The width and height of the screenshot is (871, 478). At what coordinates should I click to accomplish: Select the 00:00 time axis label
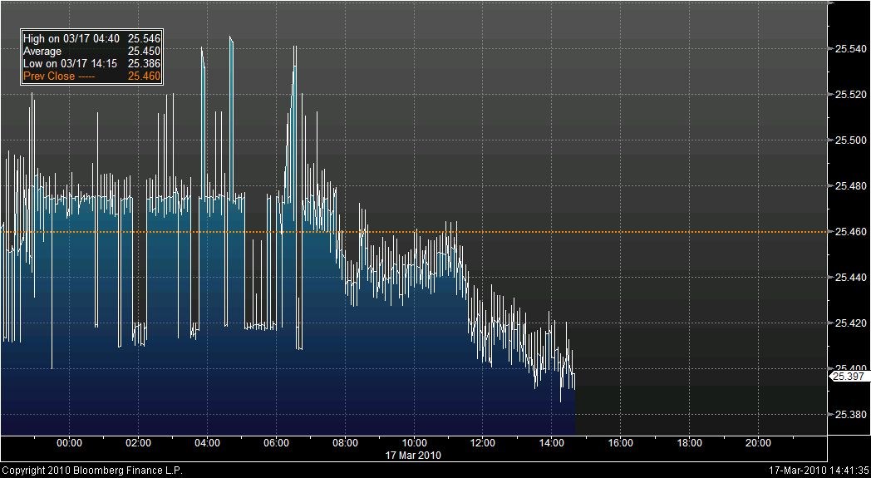click(x=70, y=443)
